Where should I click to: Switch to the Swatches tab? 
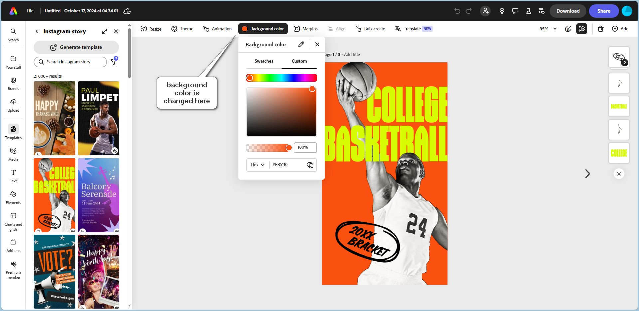click(264, 61)
